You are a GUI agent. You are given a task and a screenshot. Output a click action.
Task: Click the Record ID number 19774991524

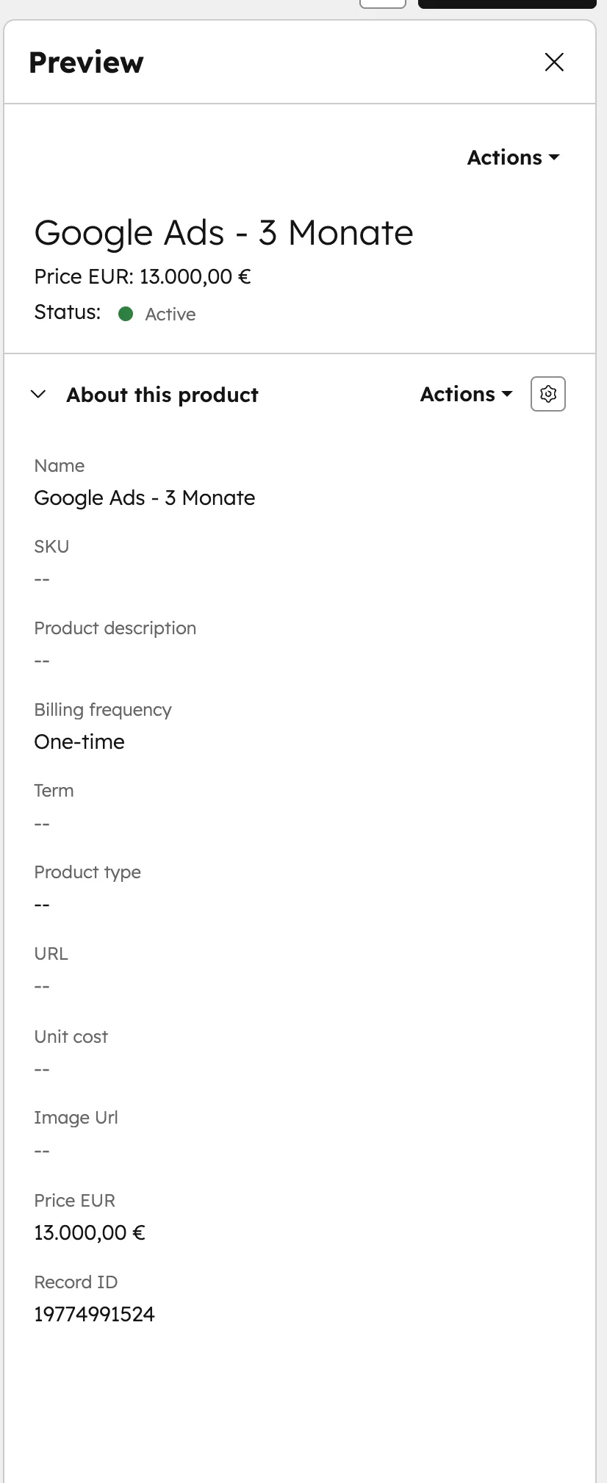pyautogui.click(x=94, y=1315)
